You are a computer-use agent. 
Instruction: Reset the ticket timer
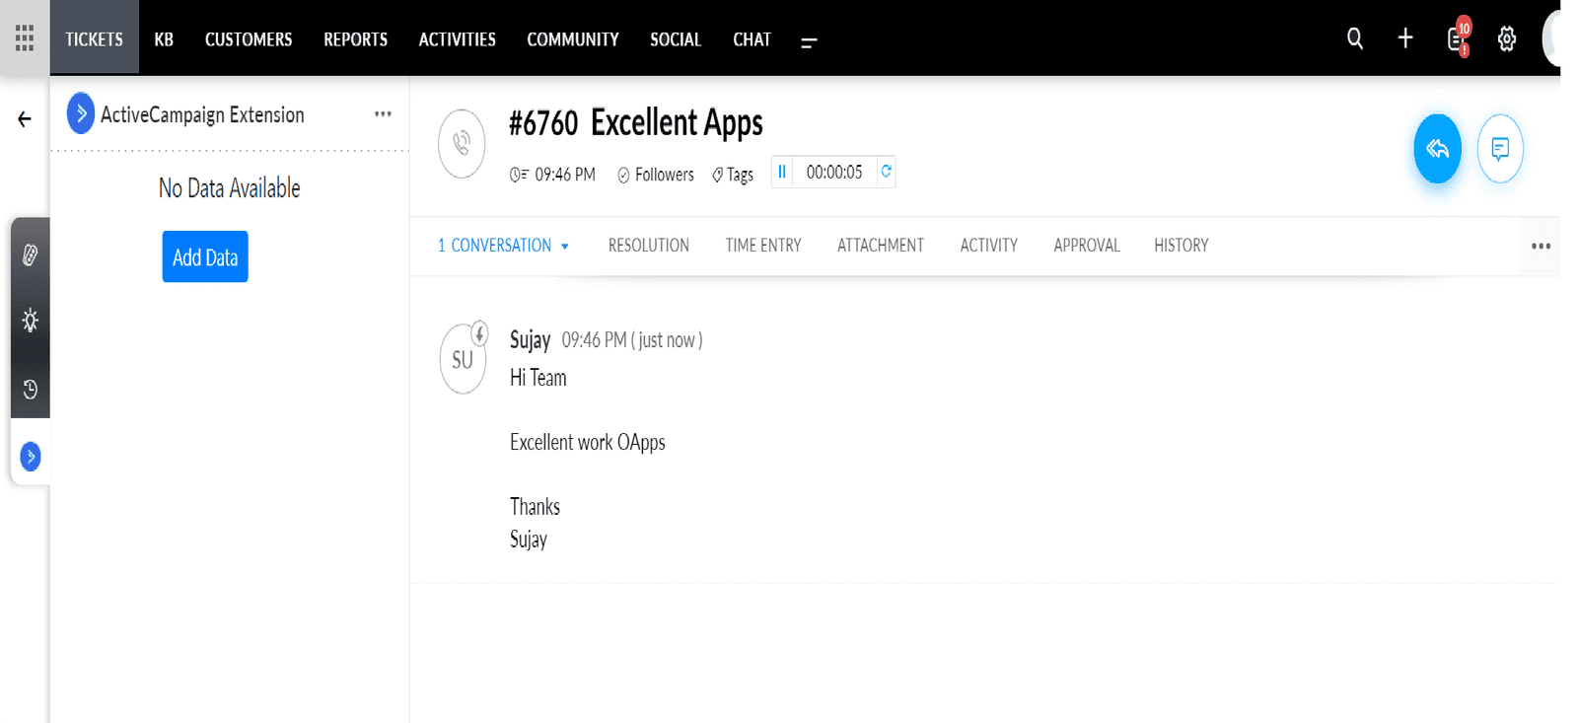pyautogui.click(x=886, y=172)
